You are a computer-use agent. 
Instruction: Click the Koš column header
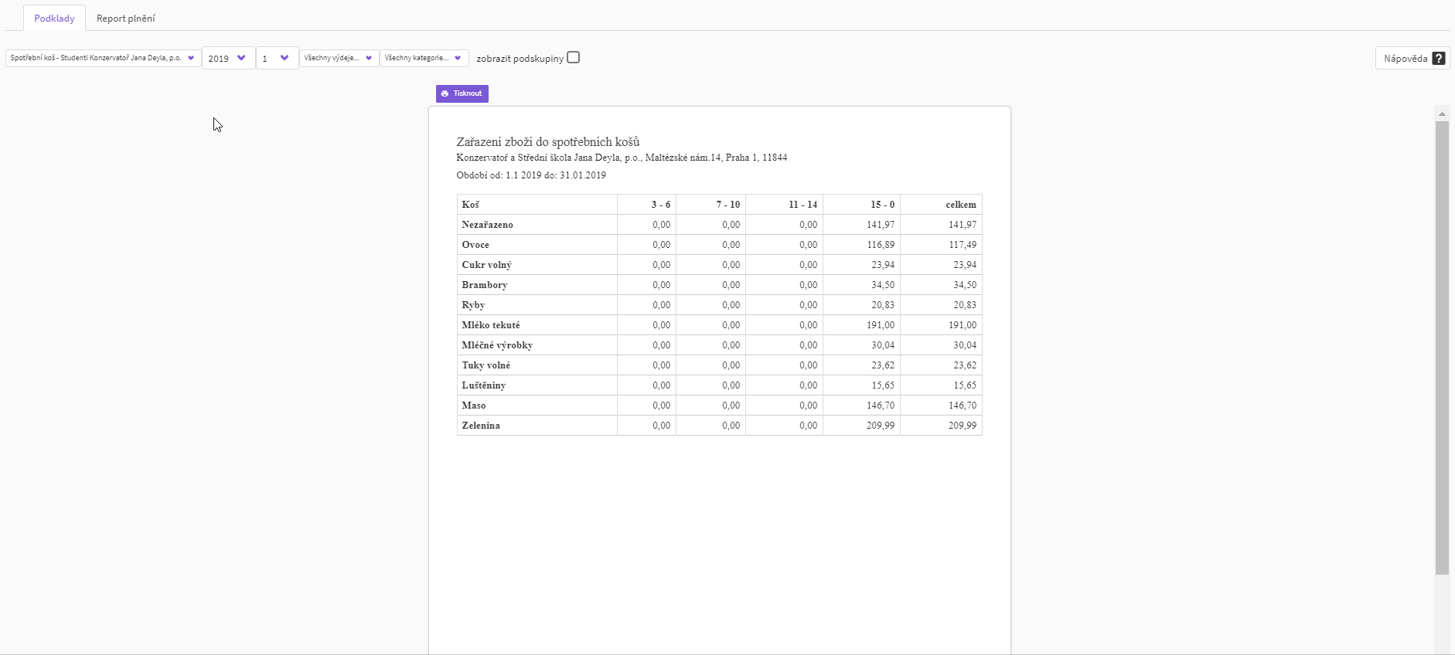coord(471,205)
